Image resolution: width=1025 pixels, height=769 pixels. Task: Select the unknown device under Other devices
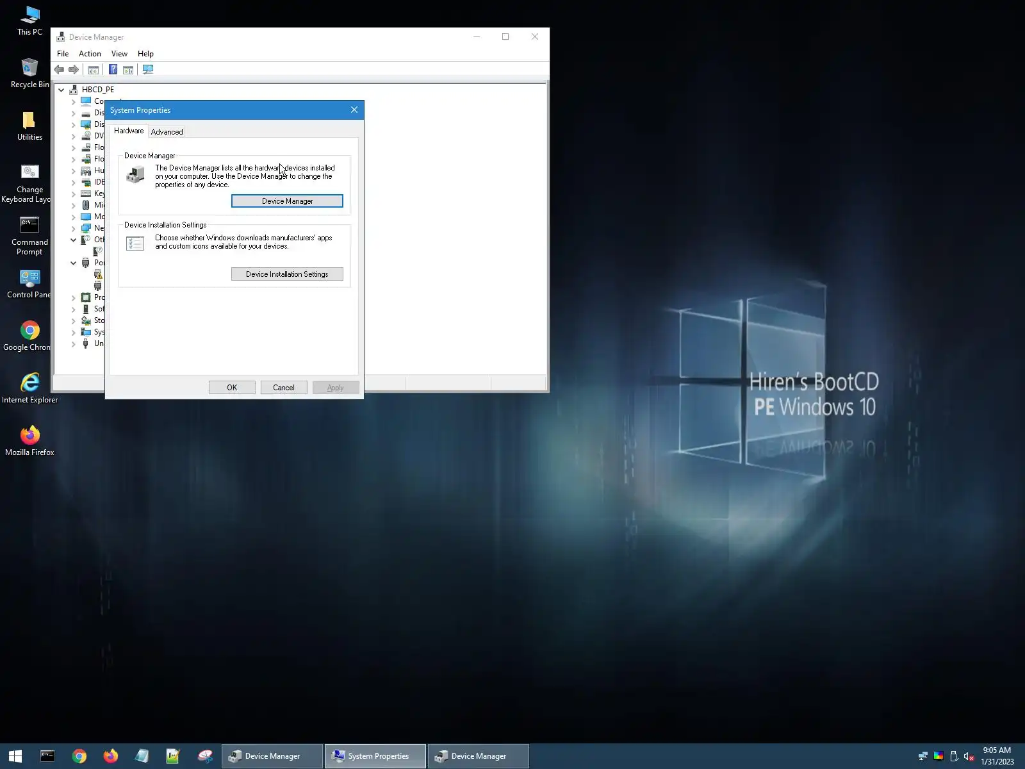tap(98, 251)
